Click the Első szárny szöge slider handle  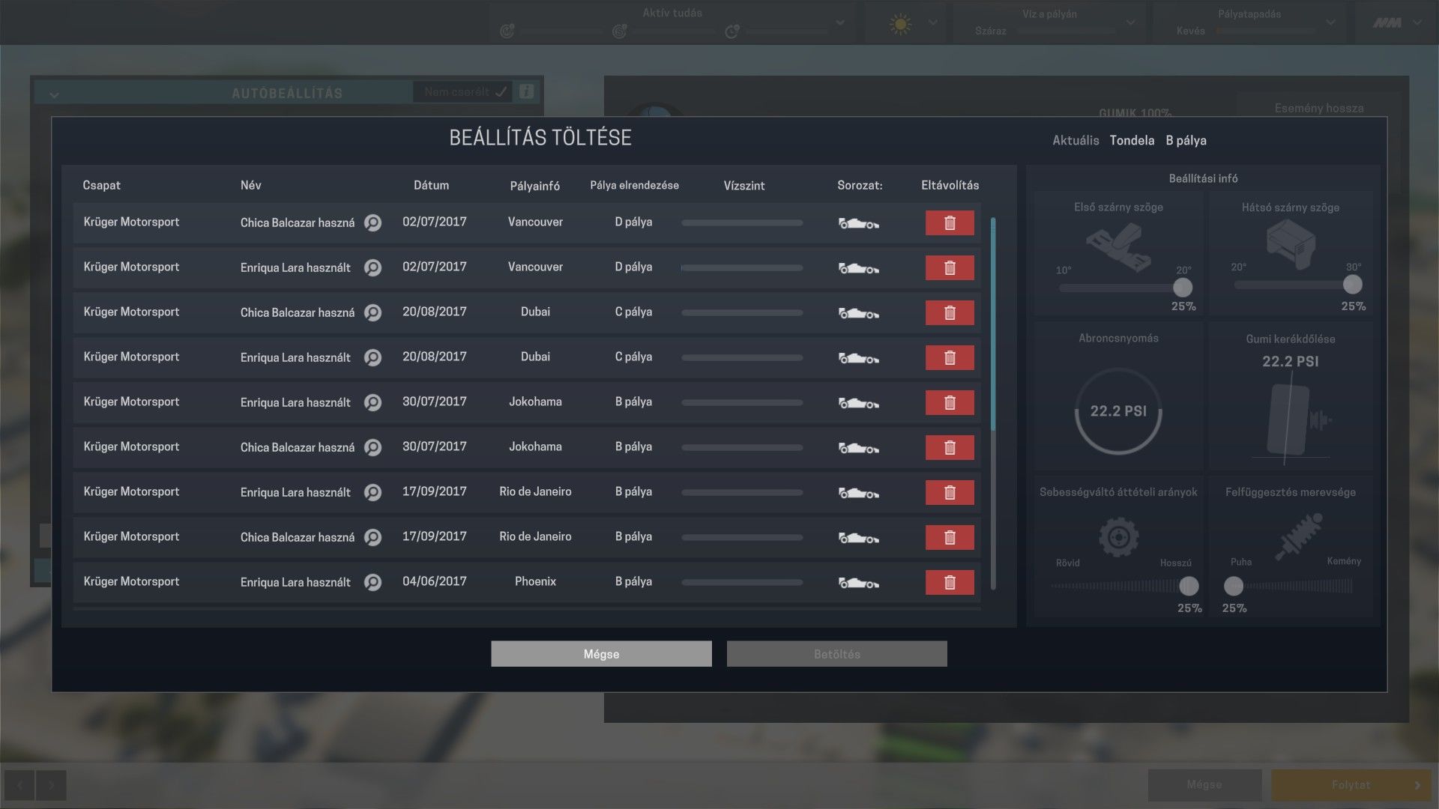pyautogui.click(x=1182, y=288)
